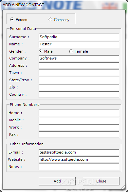Click the ADD A NEW CONTACT title

click(23, 5)
